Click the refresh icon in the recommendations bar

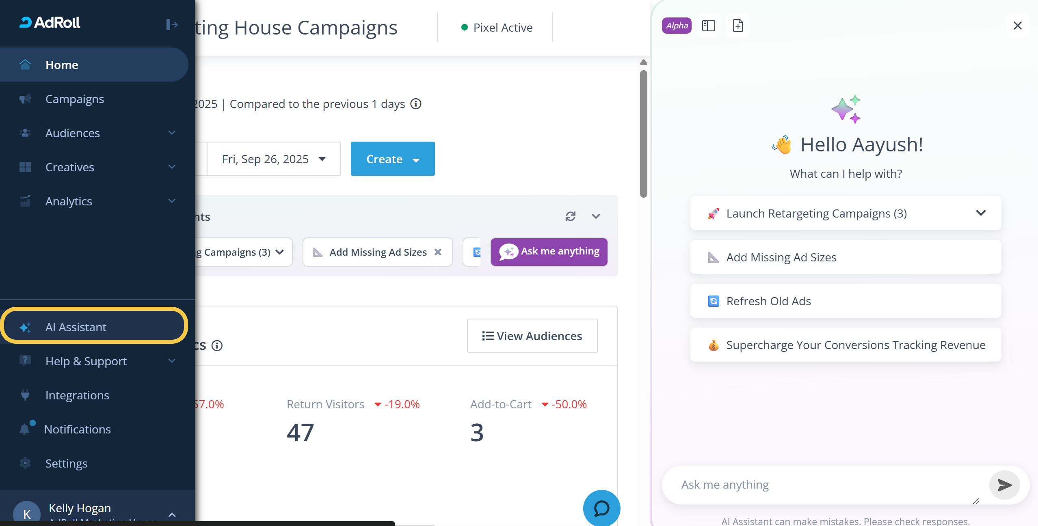(570, 216)
